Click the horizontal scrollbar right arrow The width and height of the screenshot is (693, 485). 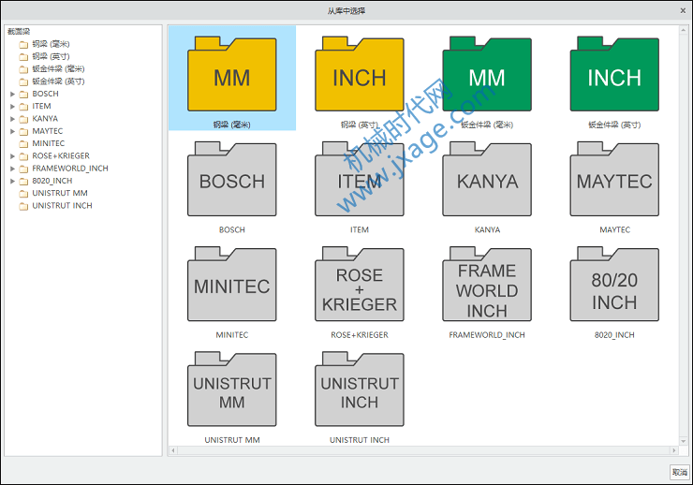coord(674,450)
